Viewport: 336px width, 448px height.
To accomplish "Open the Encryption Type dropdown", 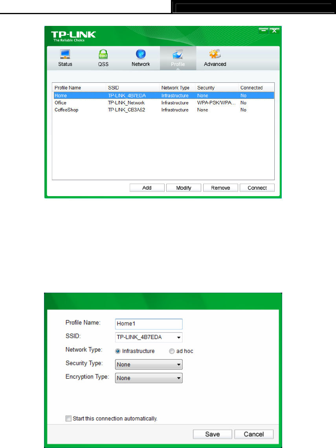I will point(149,378).
